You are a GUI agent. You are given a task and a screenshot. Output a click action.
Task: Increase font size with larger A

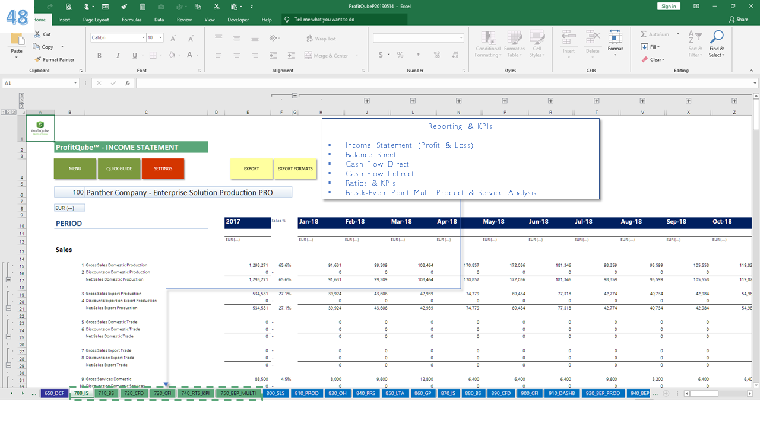pos(173,38)
